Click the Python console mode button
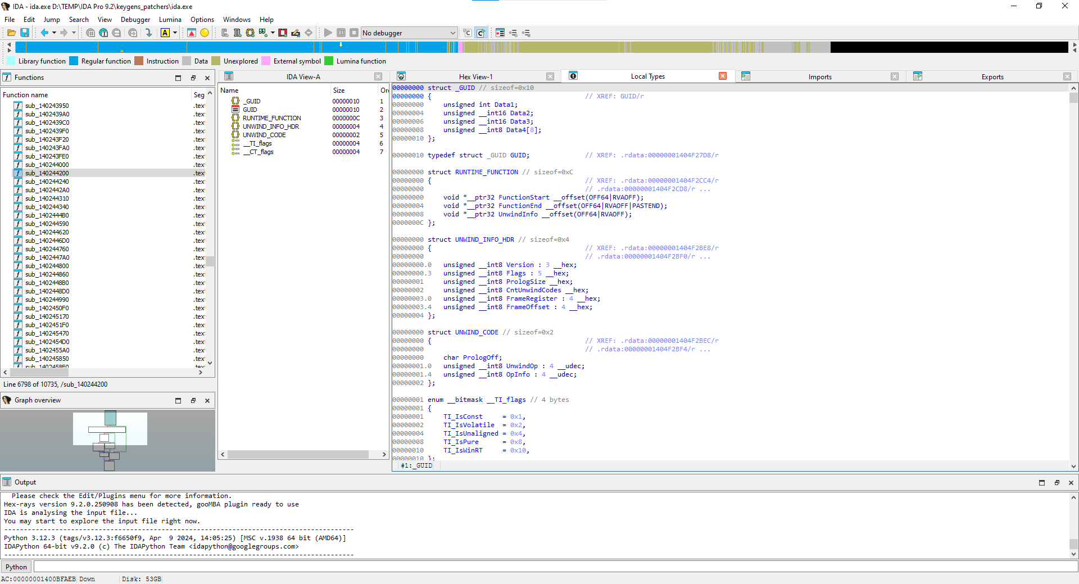Viewport: 1079px width, 584px height. tap(16, 567)
